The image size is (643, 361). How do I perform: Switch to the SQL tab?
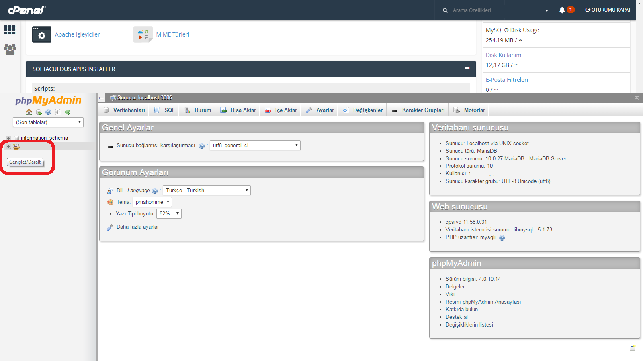coord(164,110)
